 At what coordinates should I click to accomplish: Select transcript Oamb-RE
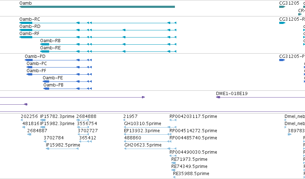[108, 51]
